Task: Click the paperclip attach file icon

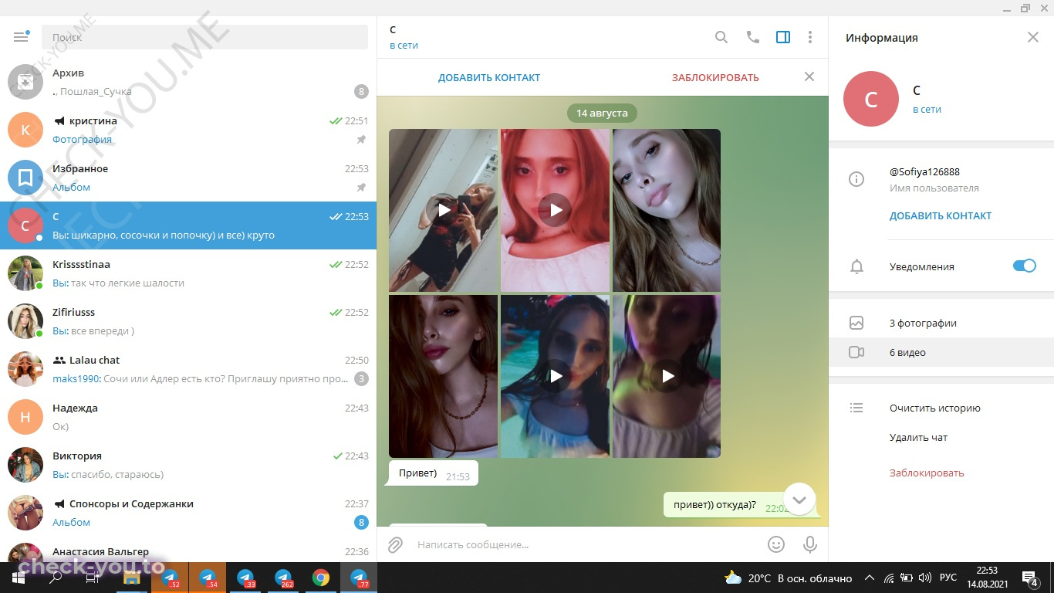Action: pyautogui.click(x=395, y=544)
